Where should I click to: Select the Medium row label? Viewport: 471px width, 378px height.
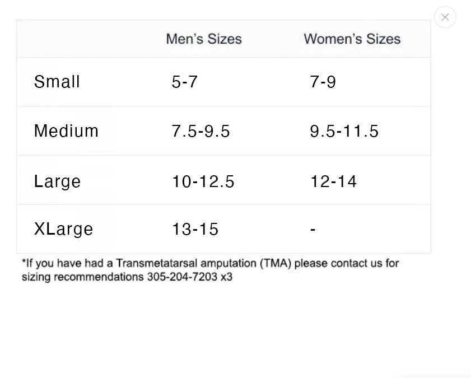coord(66,131)
